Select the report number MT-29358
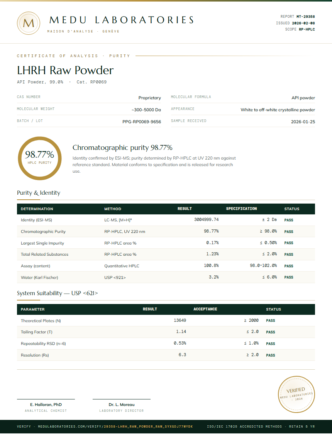The height and width of the screenshot is (445, 332). pos(306,17)
